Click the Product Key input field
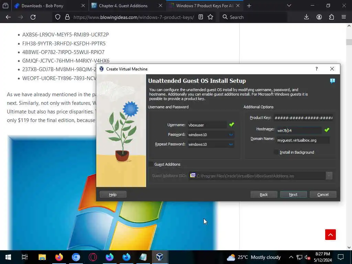Image resolution: width=352 pixels, height=264 pixels. tap(304, 118)
